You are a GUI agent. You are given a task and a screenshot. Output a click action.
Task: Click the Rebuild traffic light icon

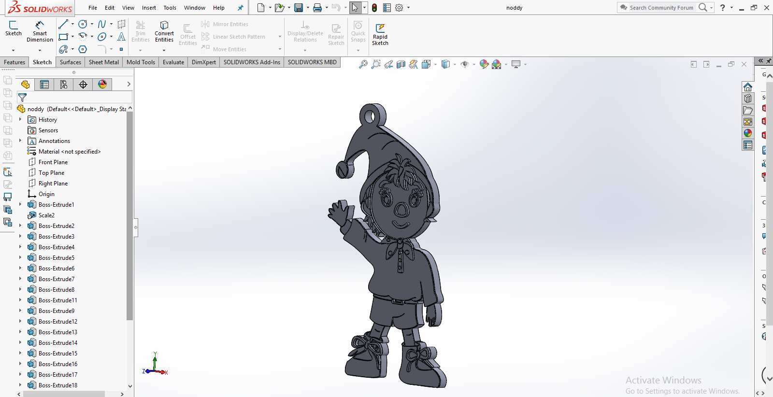pyautogui.click(x=374, y=8)
